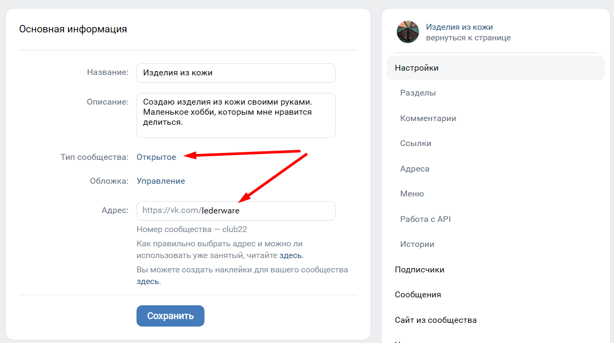
Task: Click the lederware address field
Action: (x=236, y=211)
